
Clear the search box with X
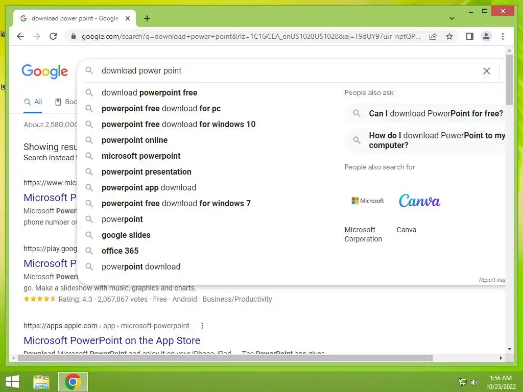click(487, 70)
